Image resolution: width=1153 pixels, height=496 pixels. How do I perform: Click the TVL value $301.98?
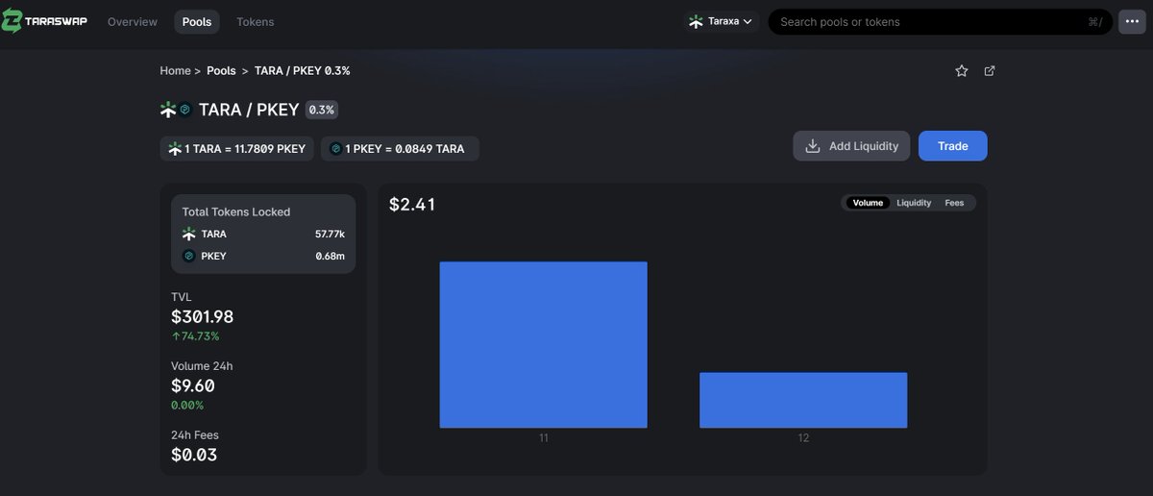click(x=202, y=316)
